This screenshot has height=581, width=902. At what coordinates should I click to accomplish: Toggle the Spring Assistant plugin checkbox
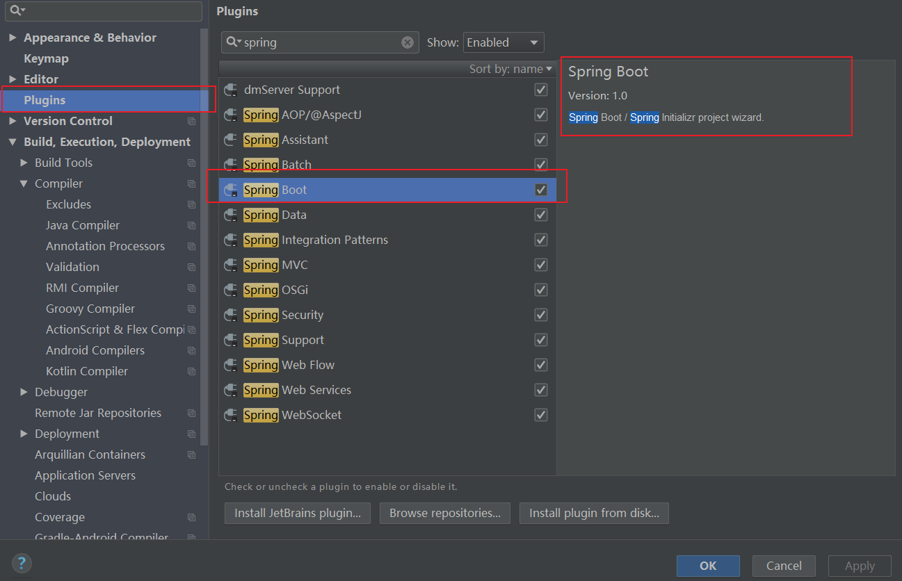tap(541, 140)
